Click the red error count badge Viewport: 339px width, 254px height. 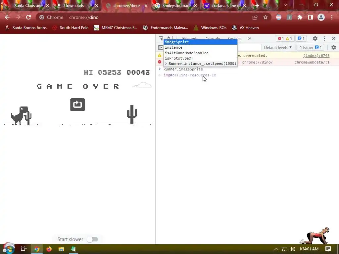(x=281, y=38)
